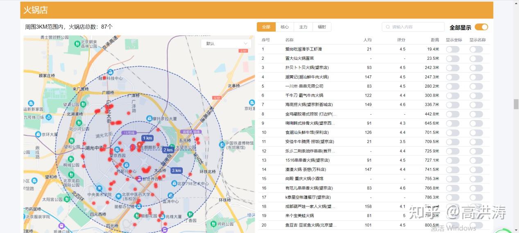Click the 安佳牛牛腩煲·捞饭(望京店) entry
This screenshot has width=519, height=233.
click(x=310, y=142)
